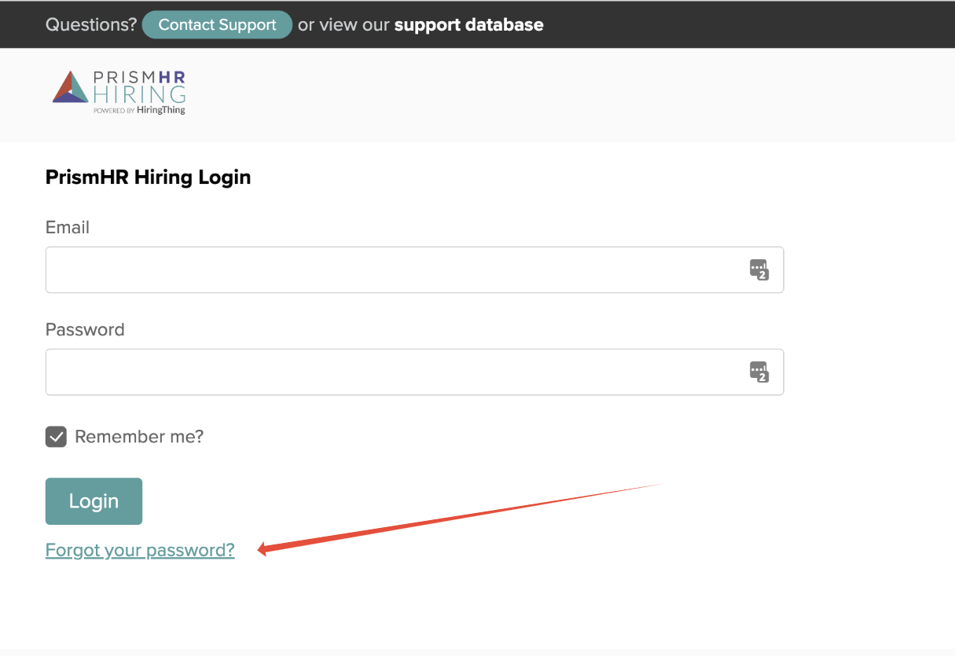Click the PrismHR Hiring logo

click(119, 93)
